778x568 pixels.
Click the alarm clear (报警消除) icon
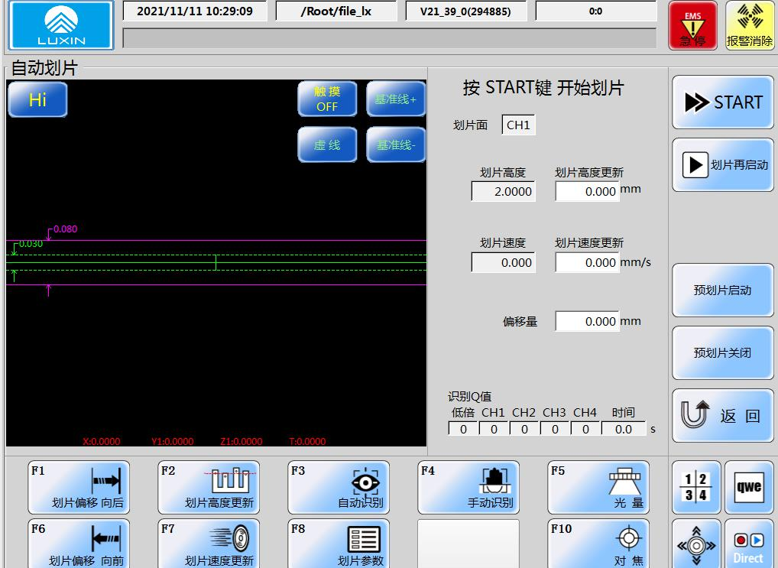point(749,26)
